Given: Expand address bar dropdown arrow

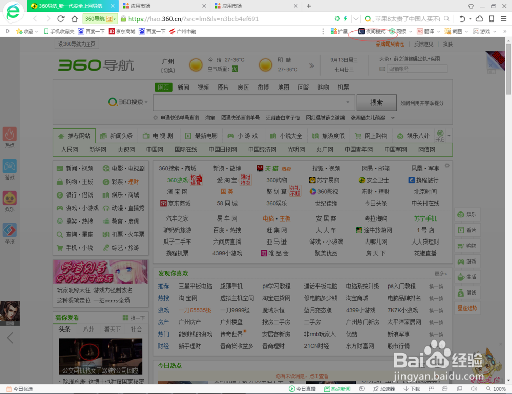Looking at the screenshot, I should 356,19.
